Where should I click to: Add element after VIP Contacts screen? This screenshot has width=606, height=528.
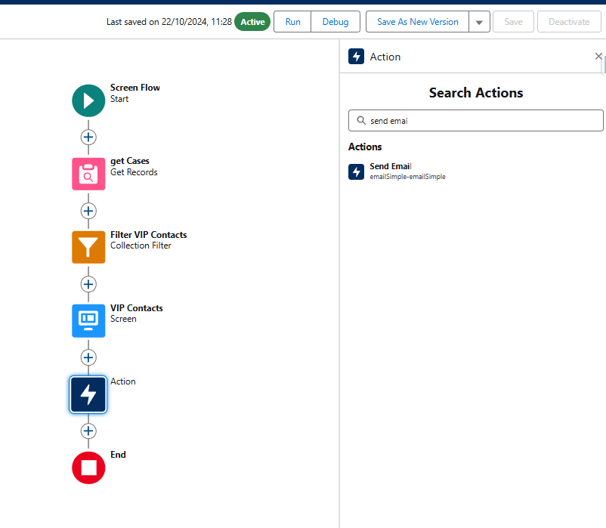[x=88, y=357]
